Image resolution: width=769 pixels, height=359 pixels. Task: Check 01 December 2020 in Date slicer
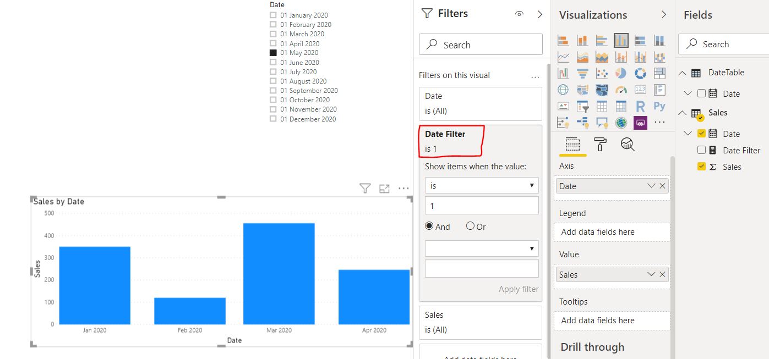click(273, 119)
